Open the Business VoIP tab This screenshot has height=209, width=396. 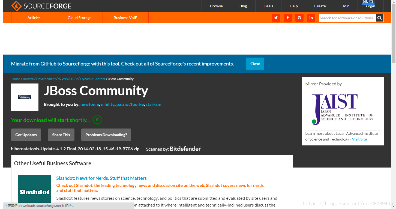click(x=125, y=18)
